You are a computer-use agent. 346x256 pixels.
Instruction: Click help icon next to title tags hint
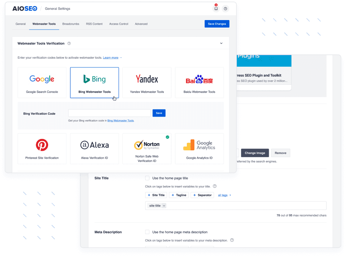[215, 186]
